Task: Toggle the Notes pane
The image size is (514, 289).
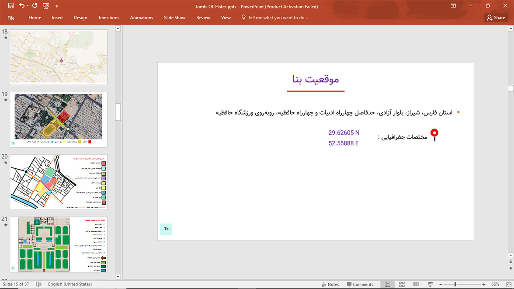Action: tap(330, 284)
